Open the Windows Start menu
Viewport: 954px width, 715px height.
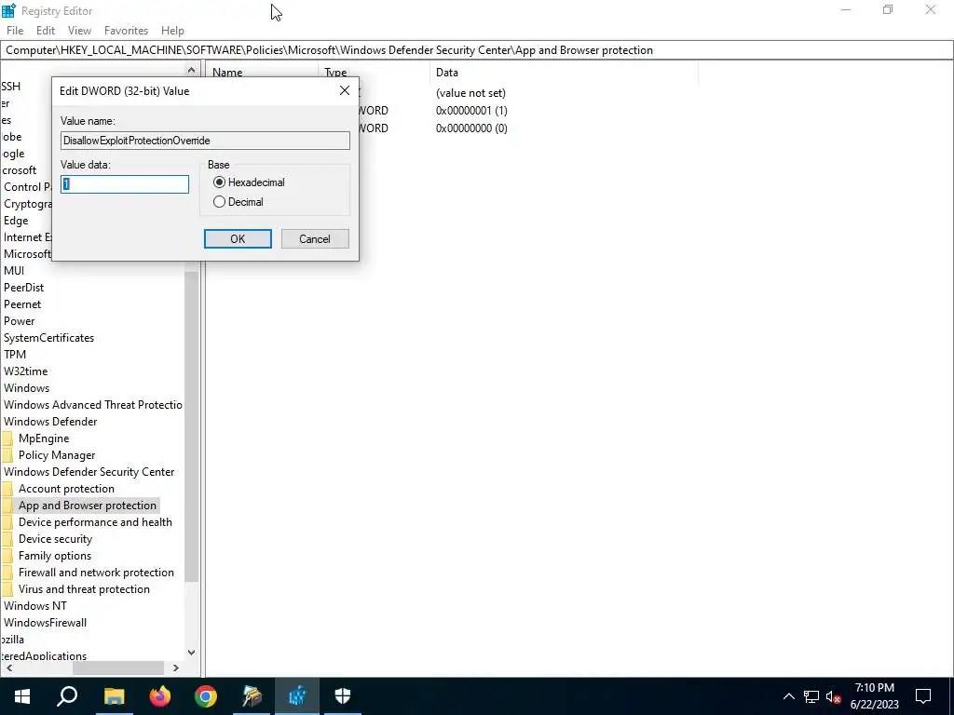point(22,696)
